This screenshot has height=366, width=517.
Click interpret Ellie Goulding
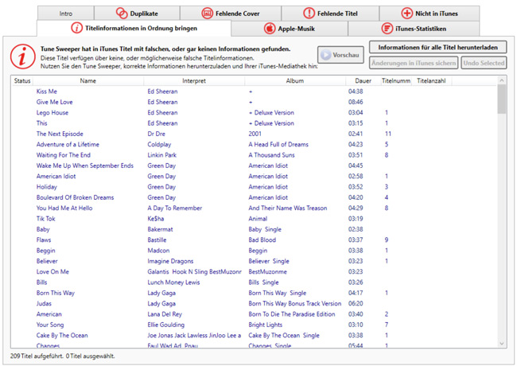click(x=166, y=325)
